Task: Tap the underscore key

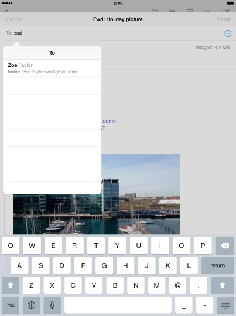Action: (183, 305)
